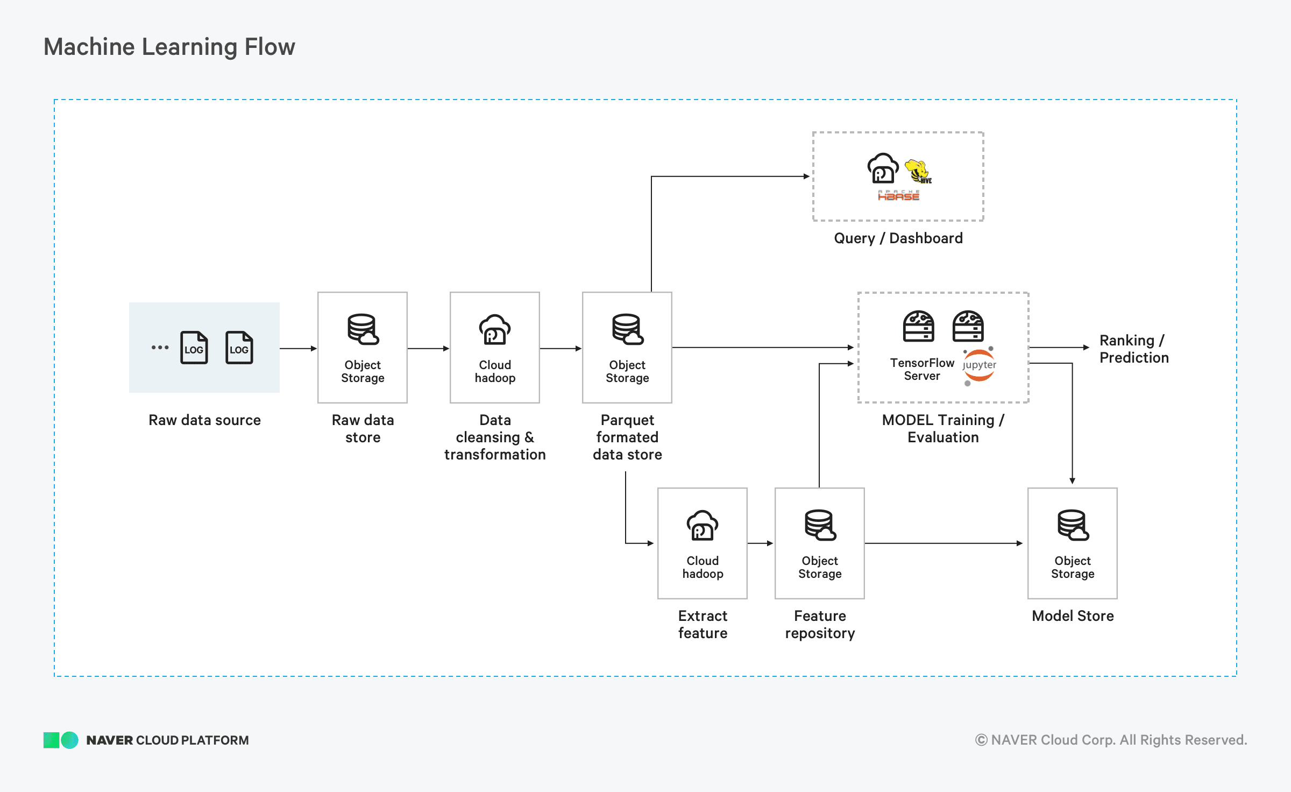Click 'Object Storage' text in Parquet data store box
This screenshot has height=792, width=1291.
coord(628,372)
